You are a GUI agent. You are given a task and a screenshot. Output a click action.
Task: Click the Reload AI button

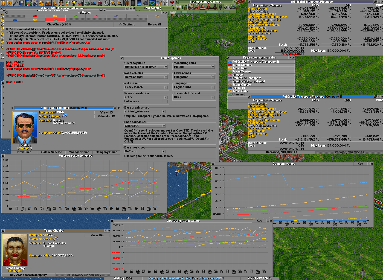point(155,24)
